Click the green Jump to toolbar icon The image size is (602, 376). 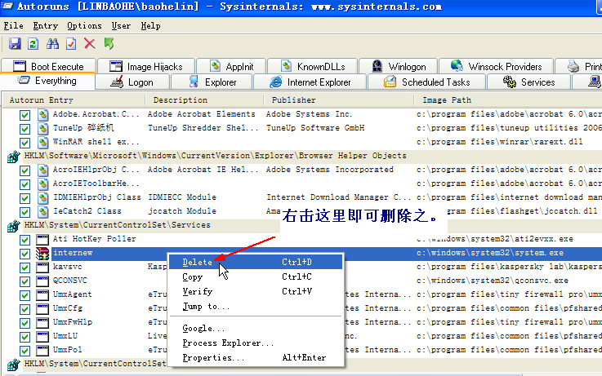click(109, 44)
